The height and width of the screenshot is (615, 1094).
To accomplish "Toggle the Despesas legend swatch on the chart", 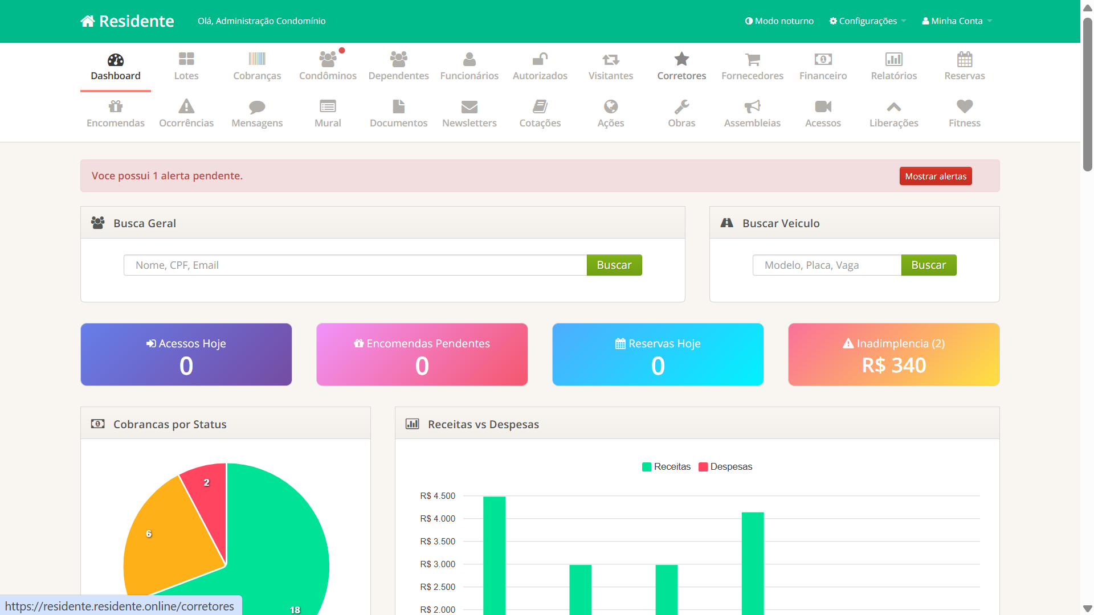I will [x=703, y=466].
